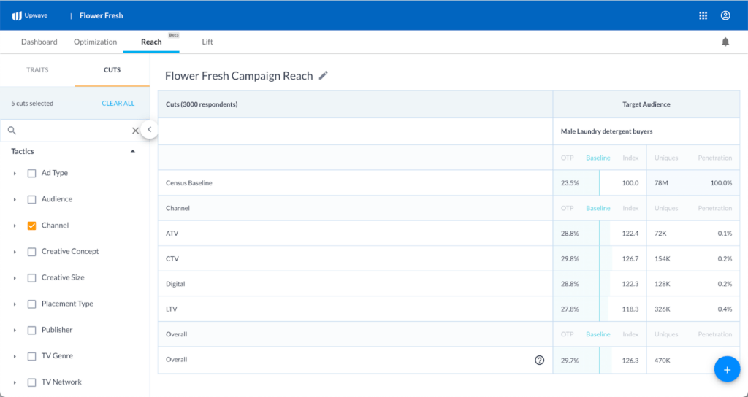The width and height of the screenshot is (748, 397).
Task: Click the 126.7 index value for CTV
Action: coord(630,259)
